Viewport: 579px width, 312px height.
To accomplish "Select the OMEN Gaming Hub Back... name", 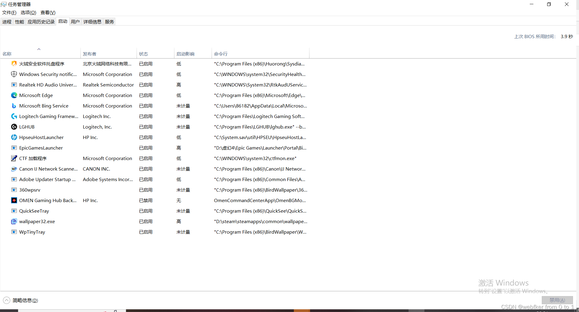I will click(x=48, y=200).
